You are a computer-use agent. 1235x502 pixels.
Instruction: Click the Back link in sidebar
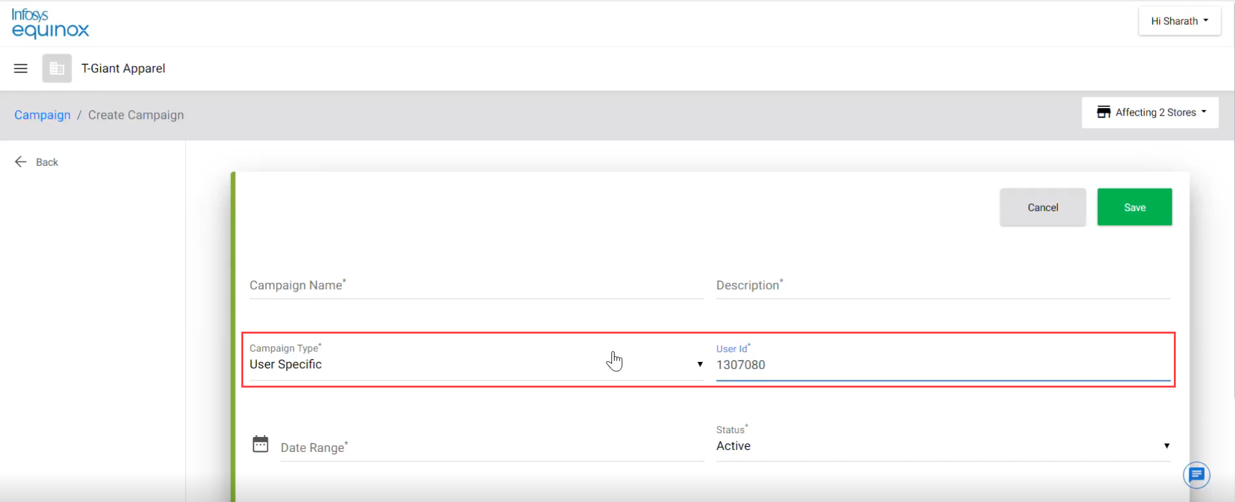(47, 162)
